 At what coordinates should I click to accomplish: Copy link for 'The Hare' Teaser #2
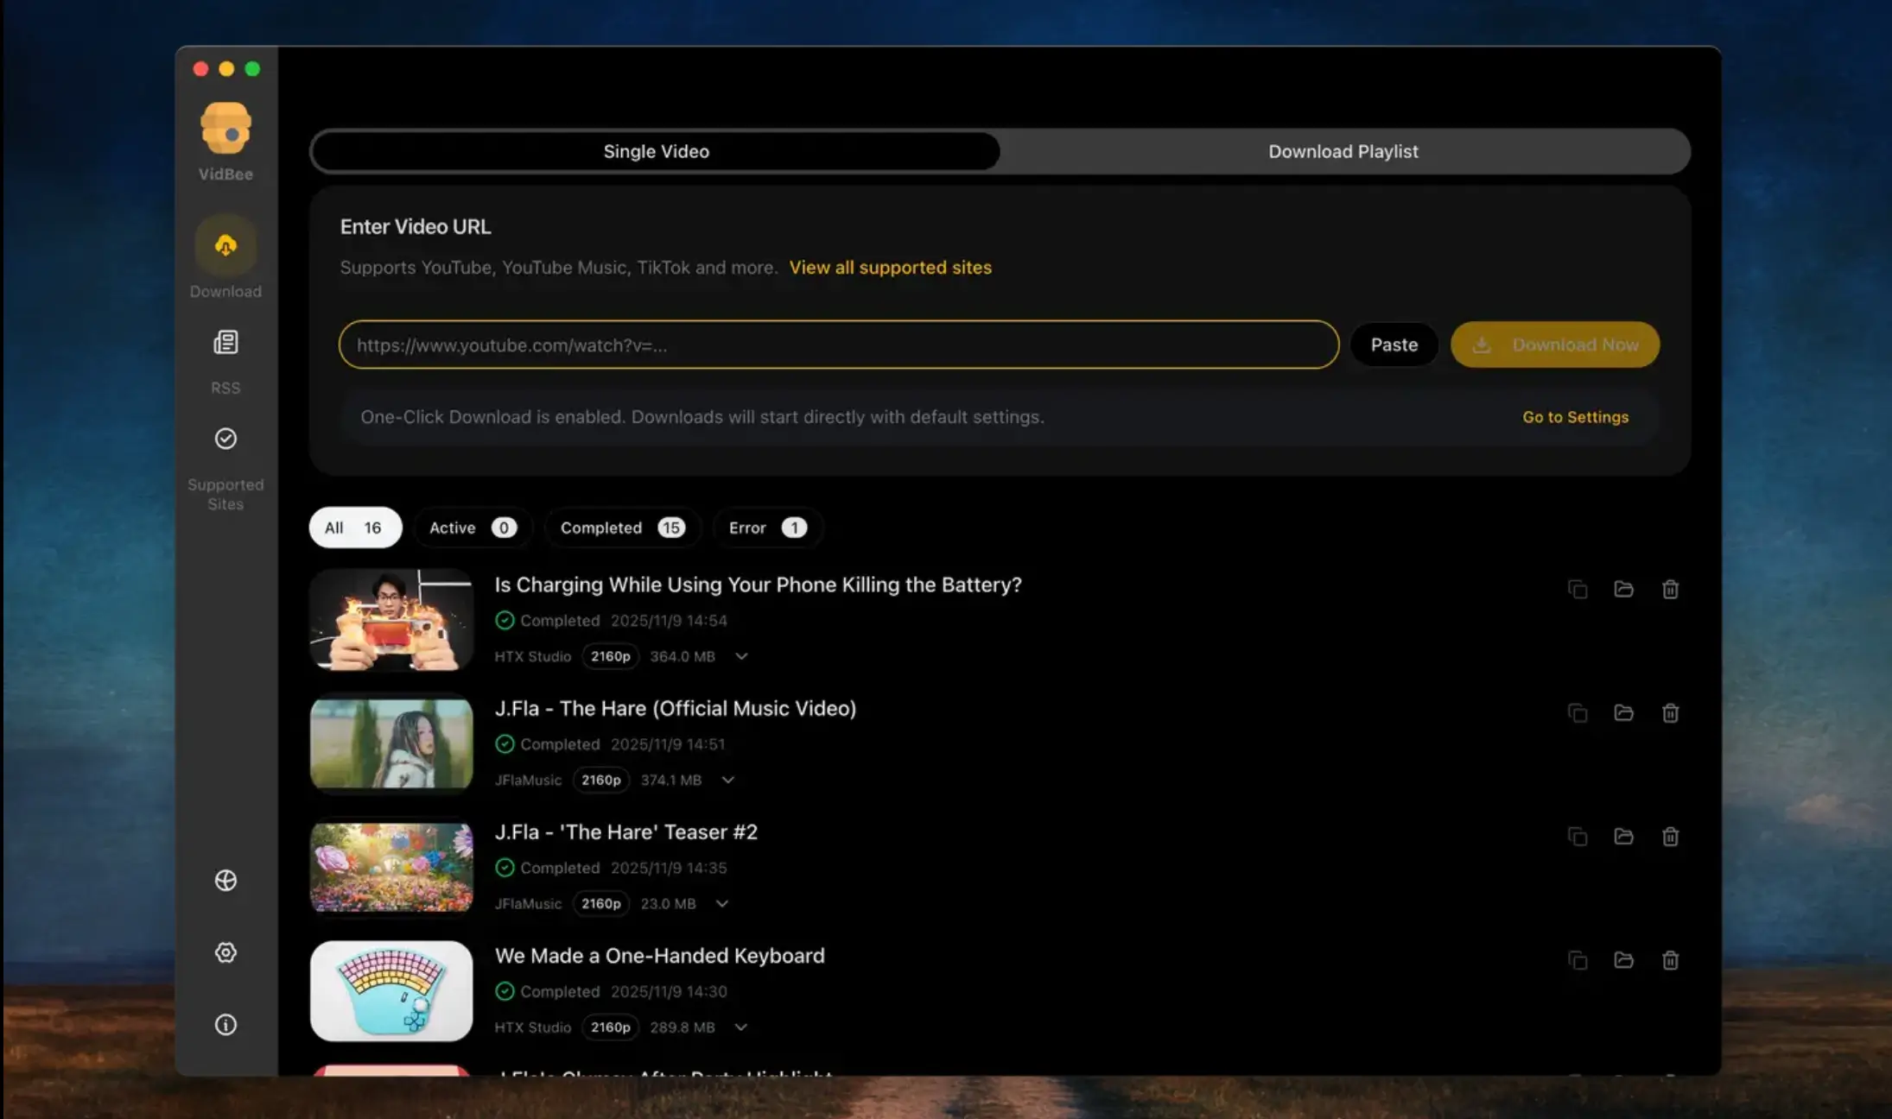pos(1578,836)
